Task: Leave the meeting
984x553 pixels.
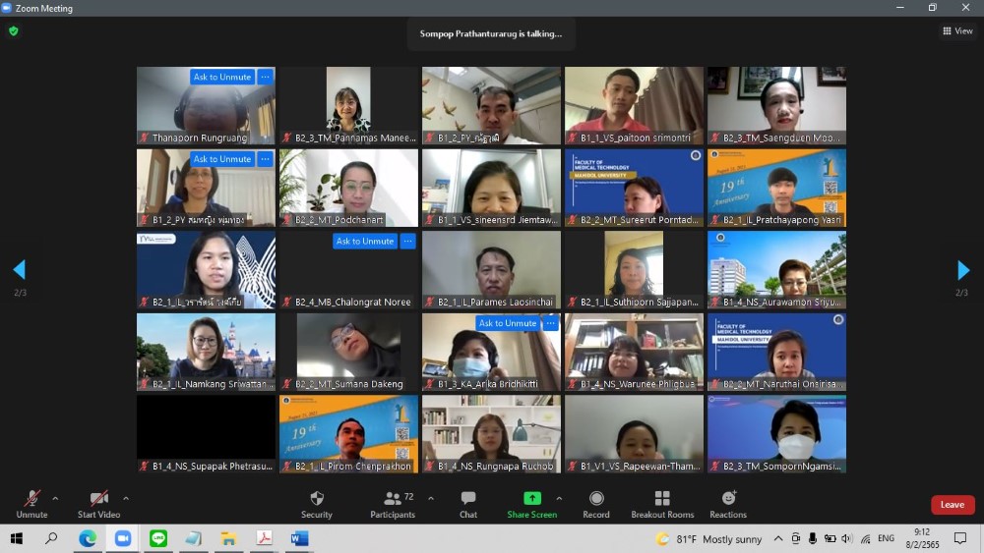Action: (x=952, y=505)
